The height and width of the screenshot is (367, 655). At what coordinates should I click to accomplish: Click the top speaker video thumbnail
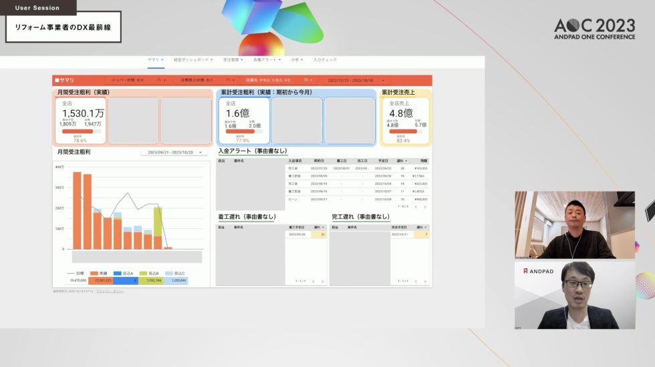click(575, 226)
